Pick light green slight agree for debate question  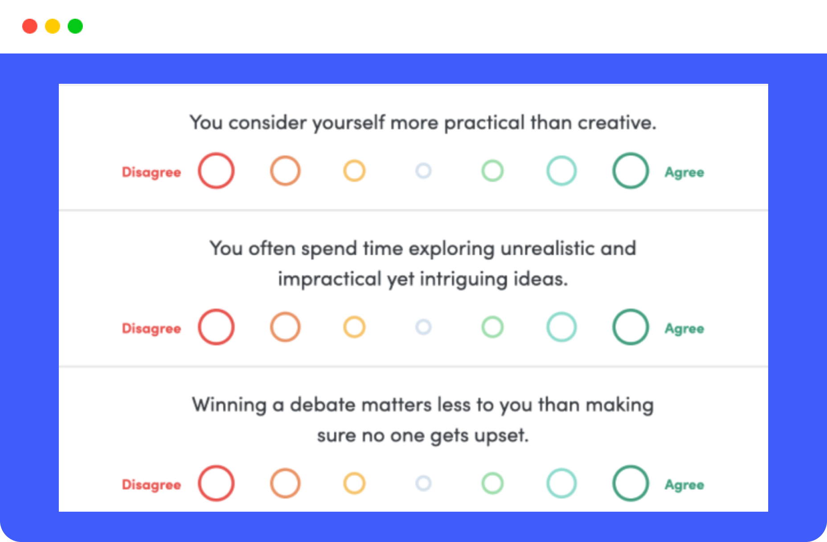(x=492, y=483)
